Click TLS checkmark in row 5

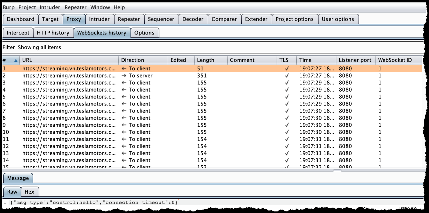[x=287, y=97]
